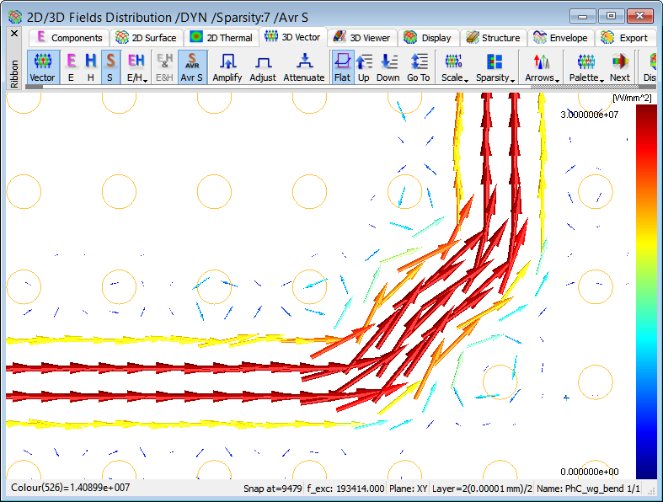Click the Down layer icon
The width and height of the screenshot is (663, 502).
pyautogui.click(x=388, y=67)
